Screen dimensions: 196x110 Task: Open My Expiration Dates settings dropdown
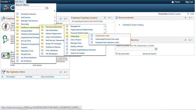[x=66, y=72]
